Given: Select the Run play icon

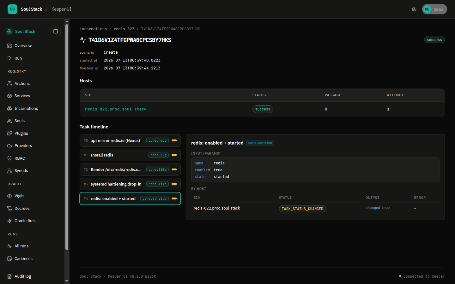Looking at the screenshot, I should click(x=9, y=58).
